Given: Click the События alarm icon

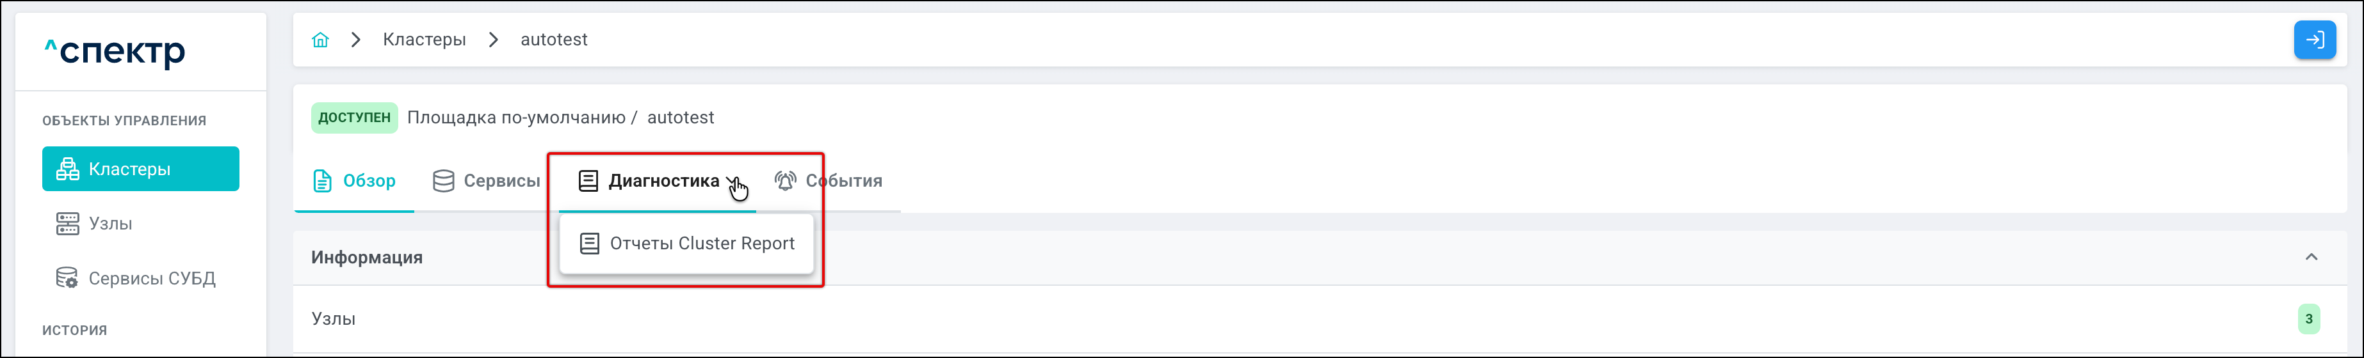Looking at the screenshot, I should point(784,182).
